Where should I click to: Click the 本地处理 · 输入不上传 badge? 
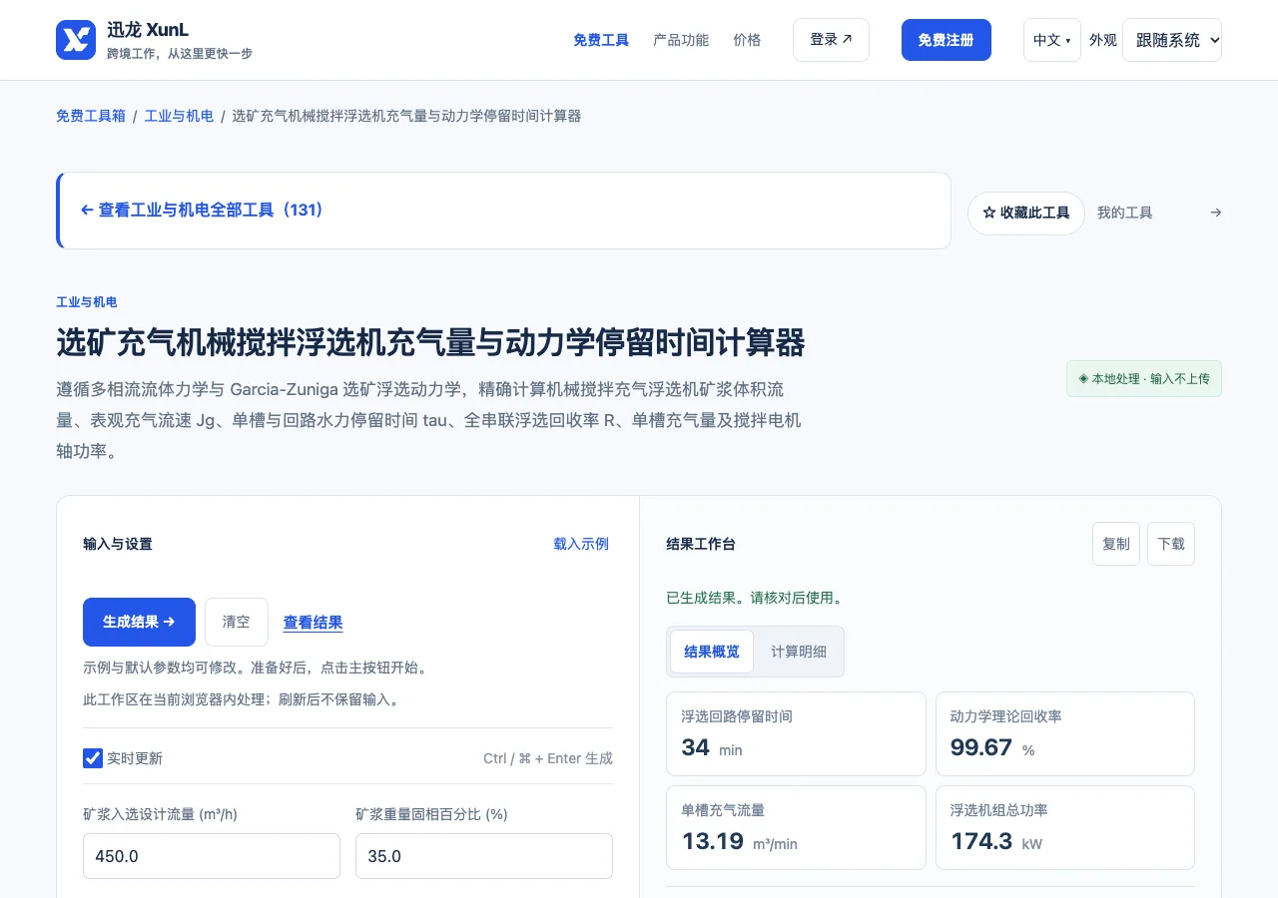pos(1144,379)
